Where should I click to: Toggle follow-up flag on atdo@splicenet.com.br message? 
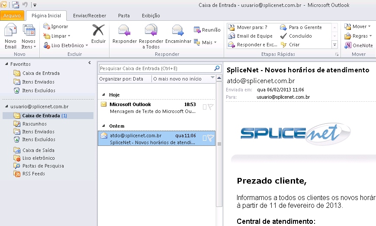[211, 138]
